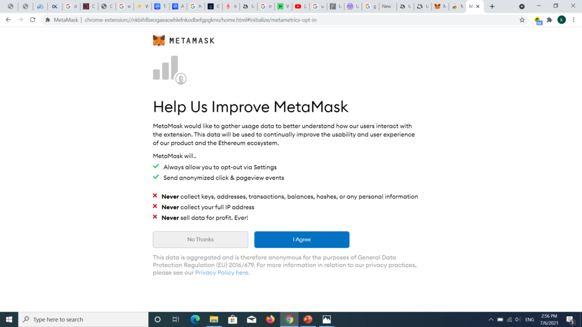Open the Wi-Fi network tray icon
The height and width of the screenshot is (327, 582).
(x=509, y=320)
